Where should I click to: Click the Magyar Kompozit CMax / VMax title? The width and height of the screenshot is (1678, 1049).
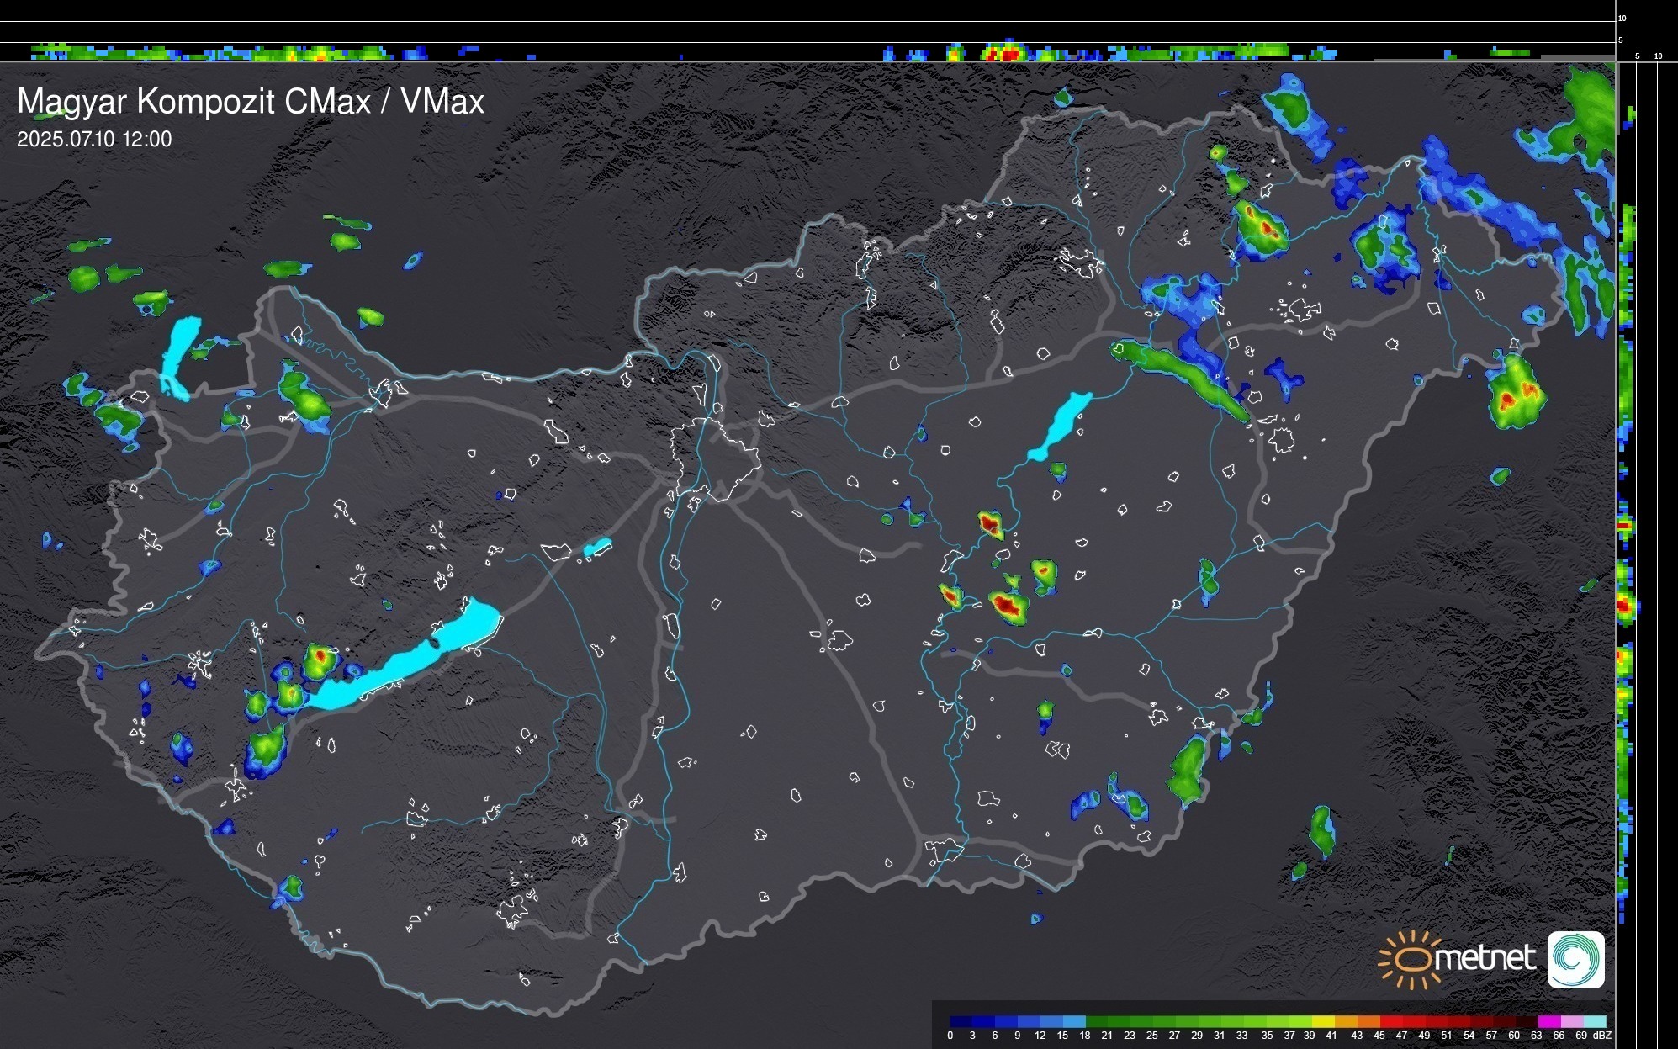tap(251, 102)
